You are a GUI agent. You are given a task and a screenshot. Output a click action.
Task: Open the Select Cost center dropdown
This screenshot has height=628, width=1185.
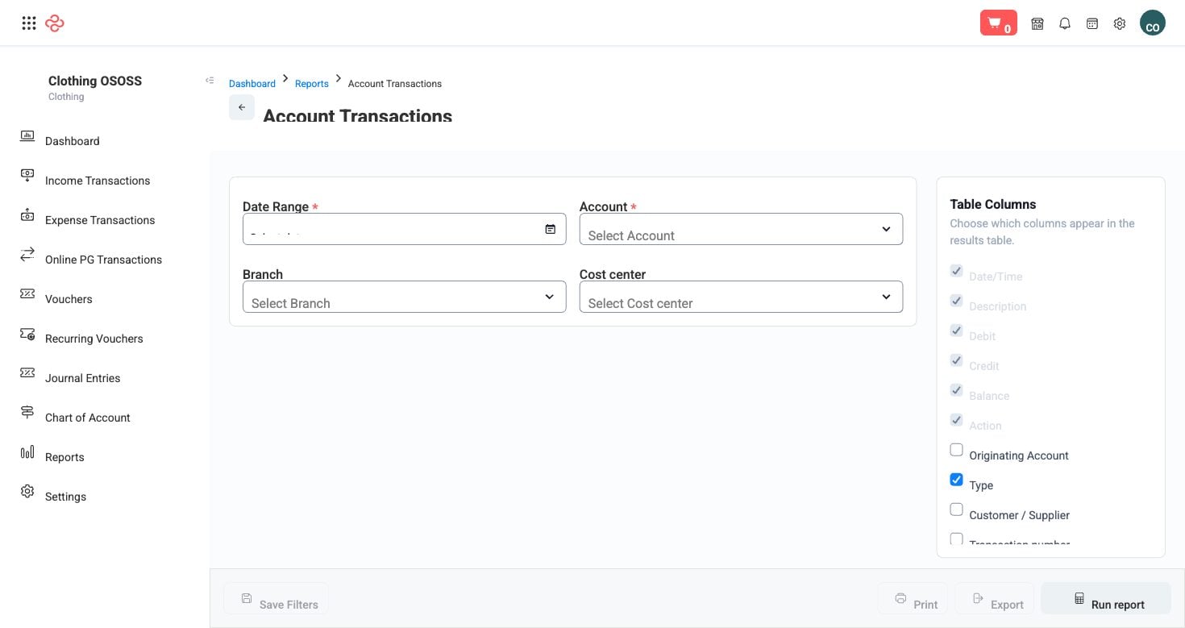click(741, 297)
